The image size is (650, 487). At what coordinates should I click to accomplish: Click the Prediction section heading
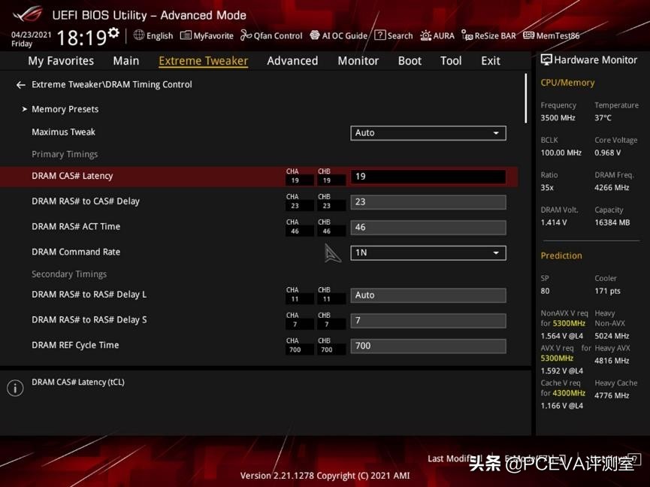click(561, 256)
